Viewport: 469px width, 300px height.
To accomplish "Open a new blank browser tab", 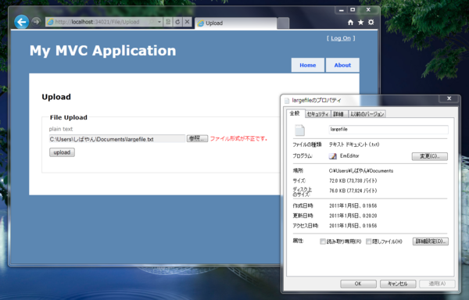I will pos(283,23).
